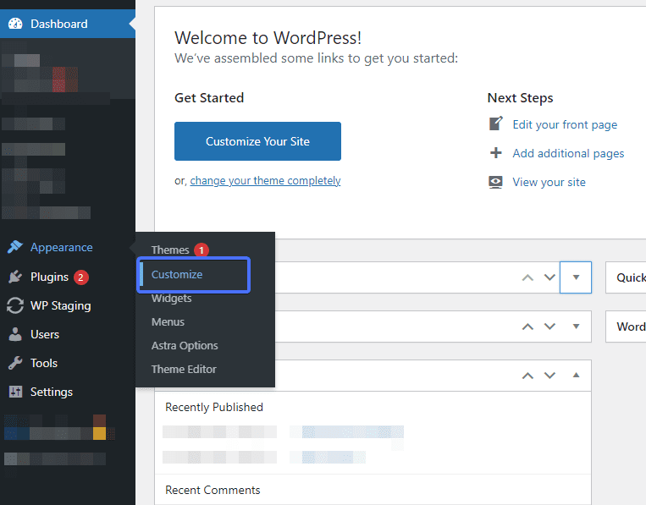Go to WP Staging
The width and height of the screenshot is (646, 505).
click(68, 306)
